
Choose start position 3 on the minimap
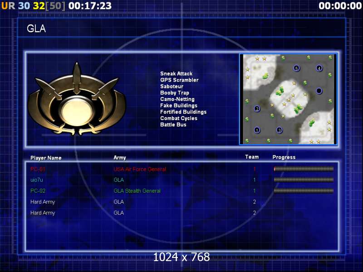[280, 130]
